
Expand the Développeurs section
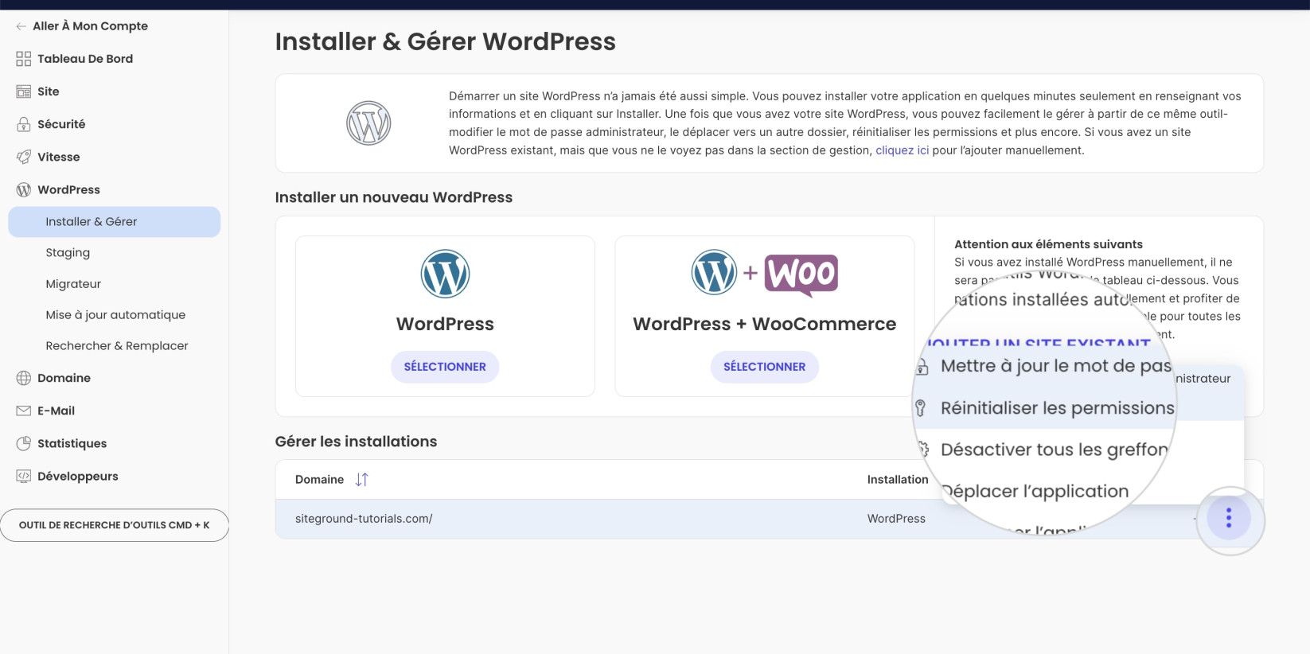coord(78,476)
